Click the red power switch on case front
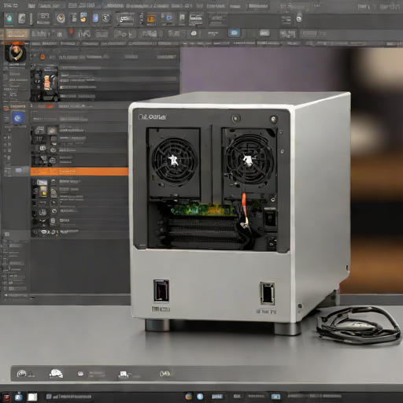This screenshot has height=403, width=403. click(x=161, y=290)
